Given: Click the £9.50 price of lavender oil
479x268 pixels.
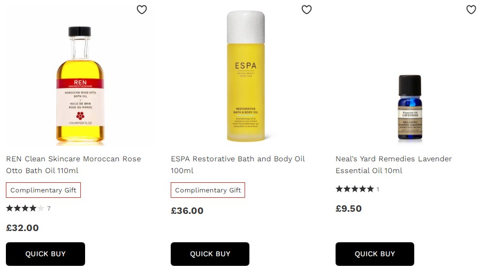Looking at the screenshot, I should [x=348, y=209].
